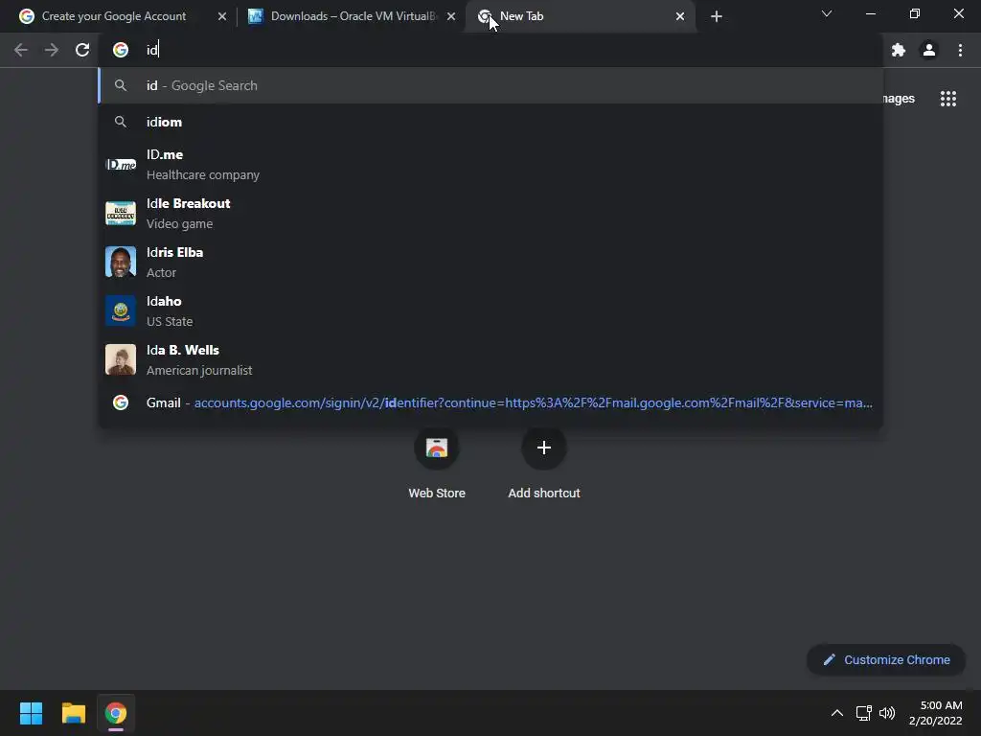Pick the Idaho US State suggestion
Screen dimensions: 981x736
pos(490,311)
